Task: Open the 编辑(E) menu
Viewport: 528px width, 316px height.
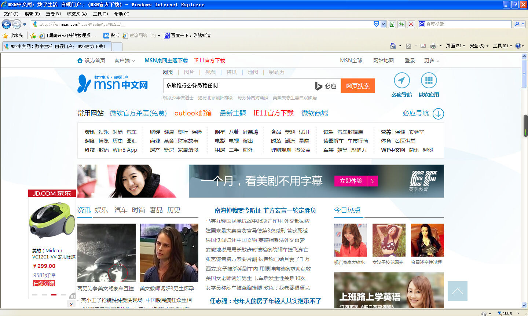Action: [32, 14]
